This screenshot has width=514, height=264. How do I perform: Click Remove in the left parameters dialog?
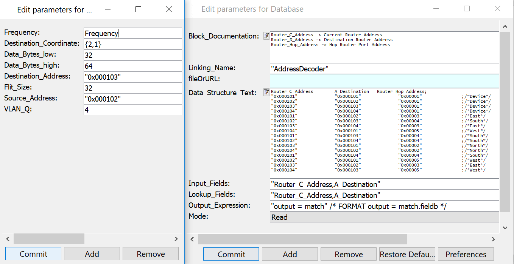point(151,254)
